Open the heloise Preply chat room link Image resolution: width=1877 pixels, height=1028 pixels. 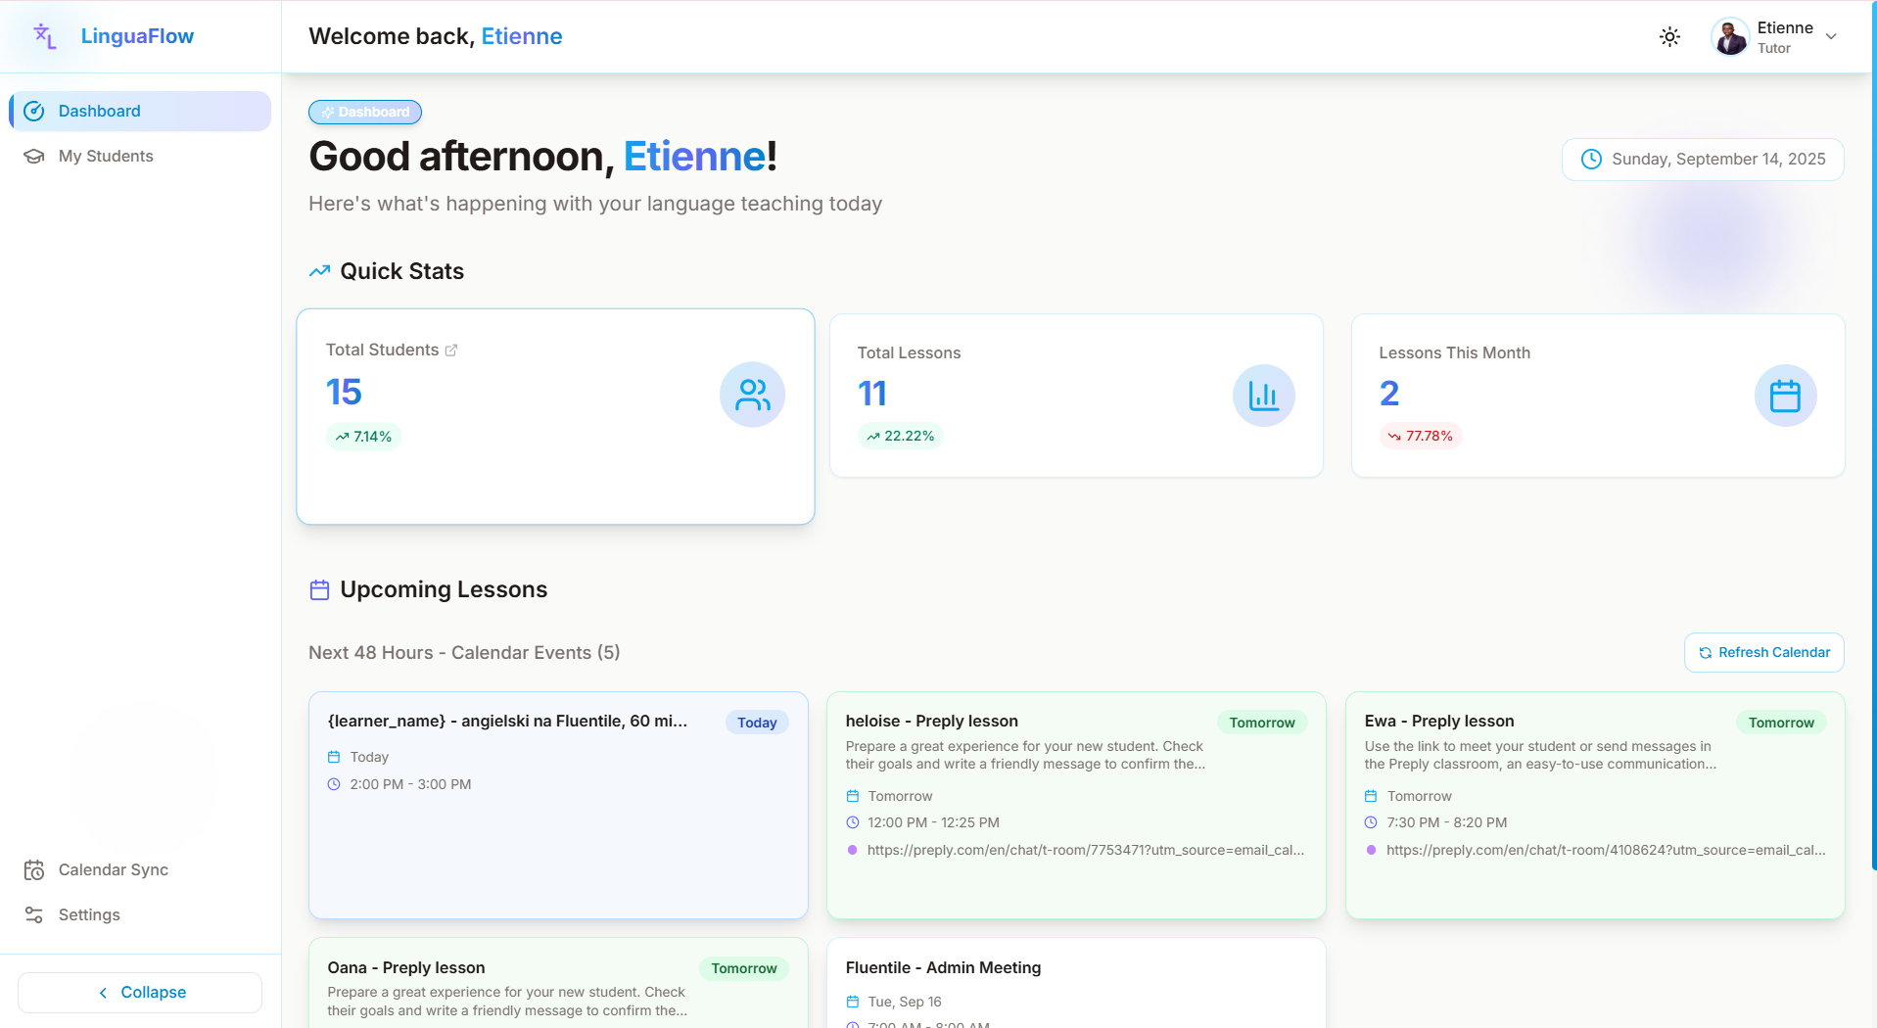point(1086,850)
